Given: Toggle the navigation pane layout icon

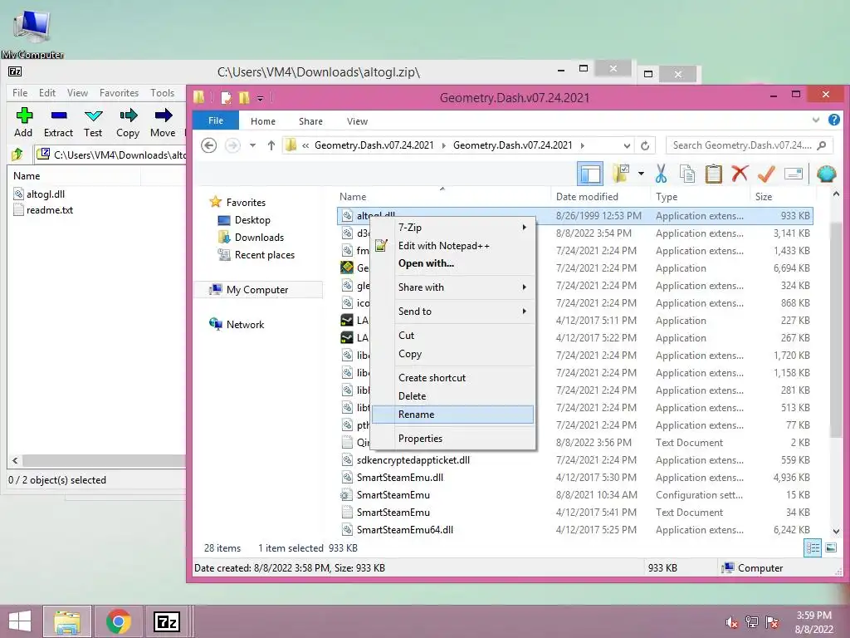Looking at the screenshot, I should (590, 174).
